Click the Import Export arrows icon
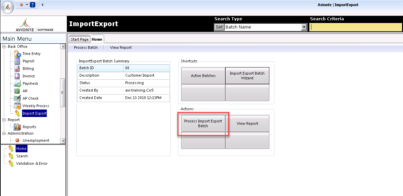Viewport: 403px width, 196px height. 17,113
